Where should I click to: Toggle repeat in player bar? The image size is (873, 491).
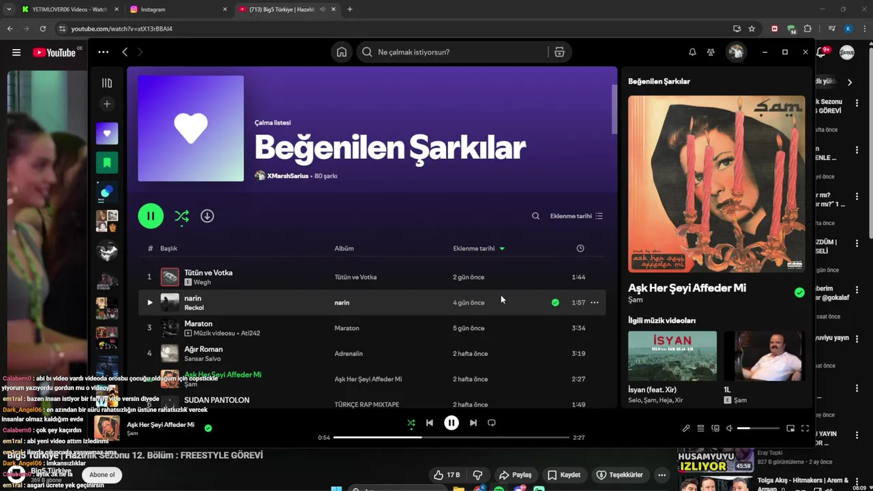(x=492, y=423)
